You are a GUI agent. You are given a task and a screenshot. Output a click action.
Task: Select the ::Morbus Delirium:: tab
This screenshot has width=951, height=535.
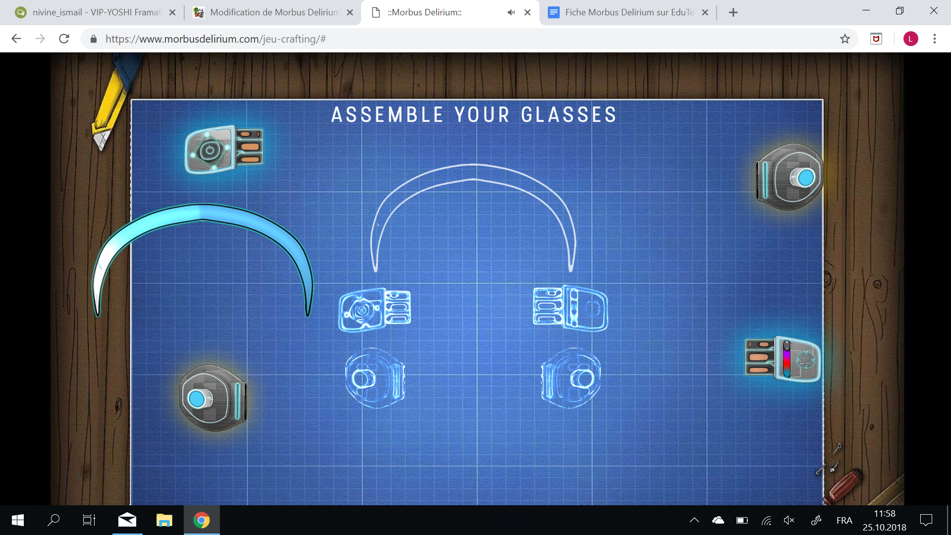pos(424,12)
